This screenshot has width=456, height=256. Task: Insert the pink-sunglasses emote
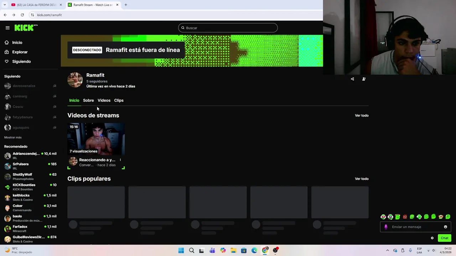click(383, 217)
